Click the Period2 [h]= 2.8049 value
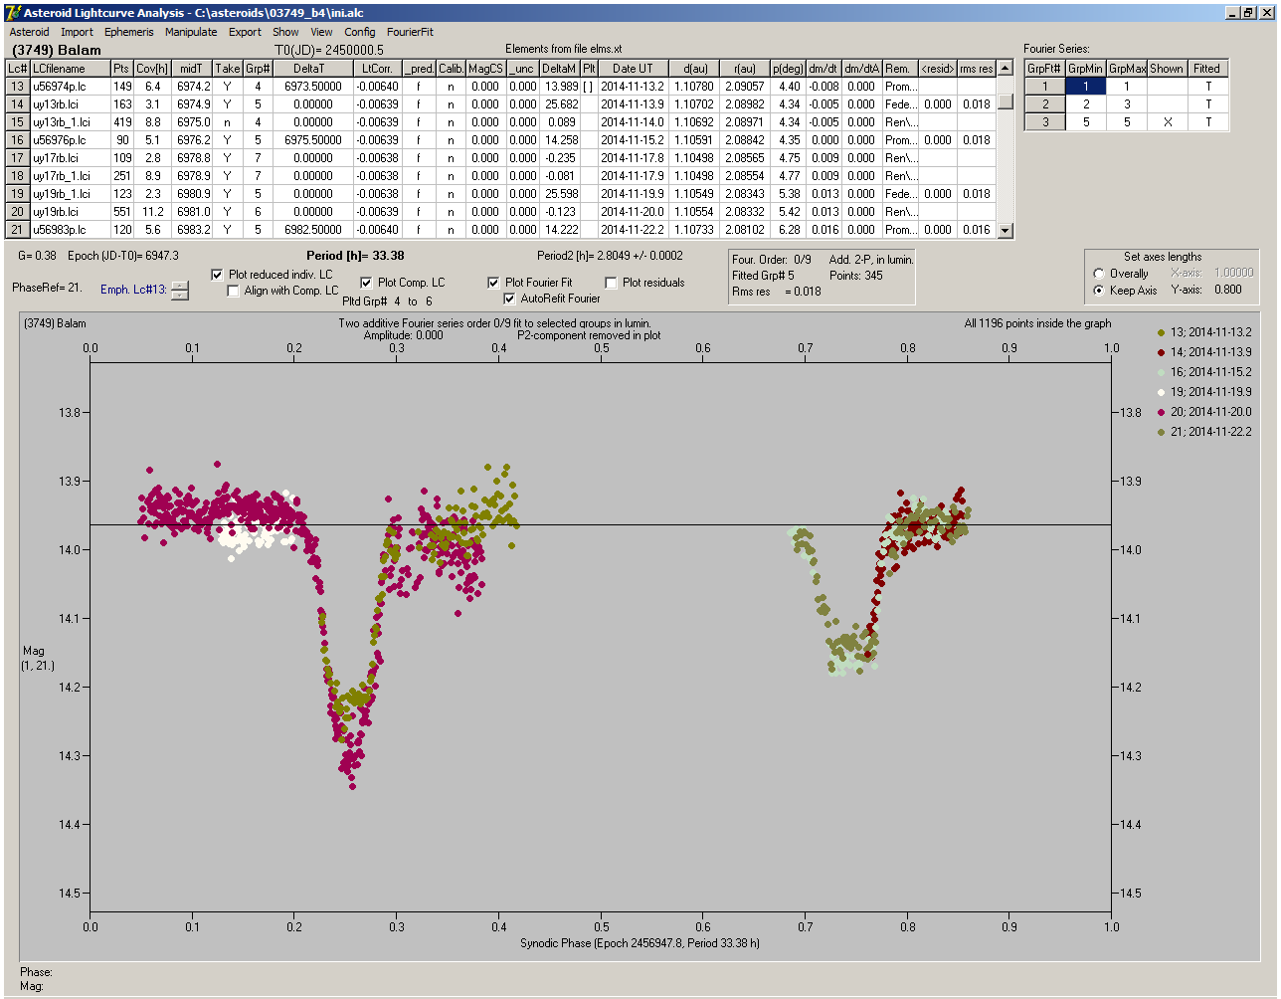The height and width of the screenshot is (999, 1281). [x=610, y=256]
